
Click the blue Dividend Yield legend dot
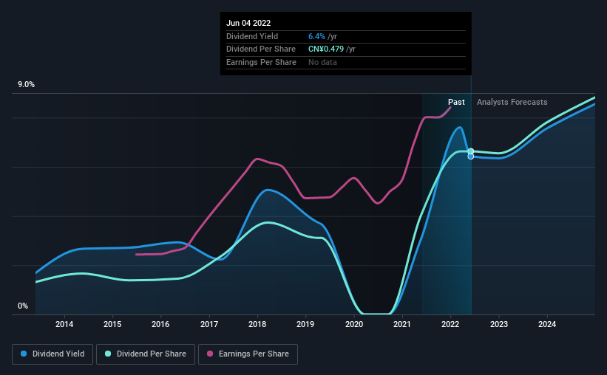[x=24, y=354]
